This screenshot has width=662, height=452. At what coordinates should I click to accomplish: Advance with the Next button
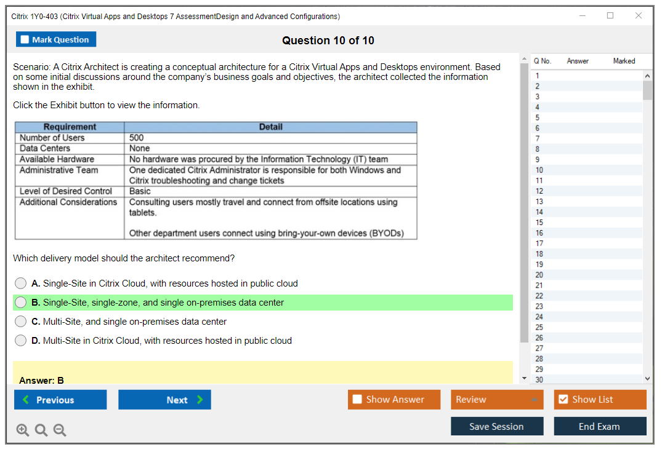[x=164, y=400]
